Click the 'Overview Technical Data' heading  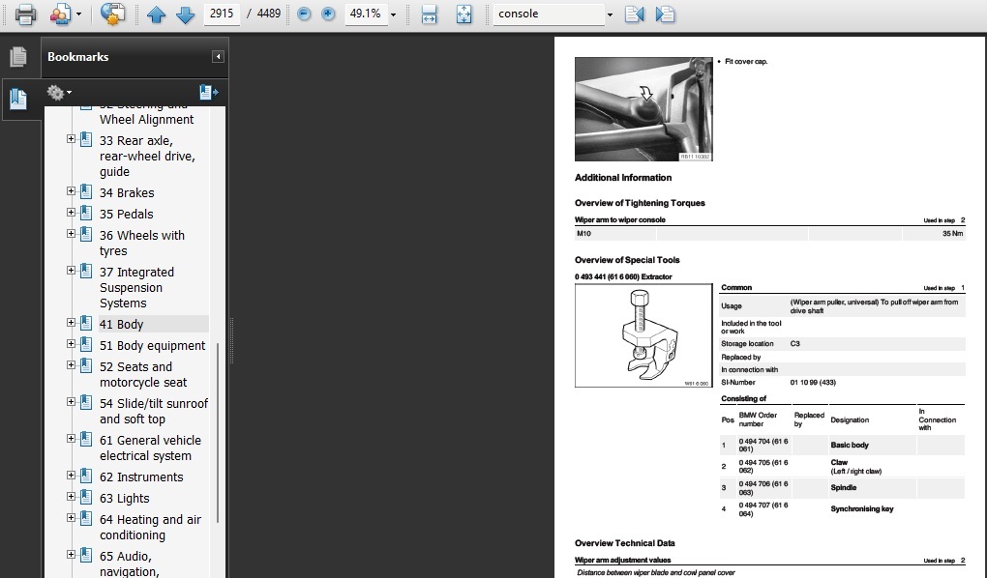point(624,543)
